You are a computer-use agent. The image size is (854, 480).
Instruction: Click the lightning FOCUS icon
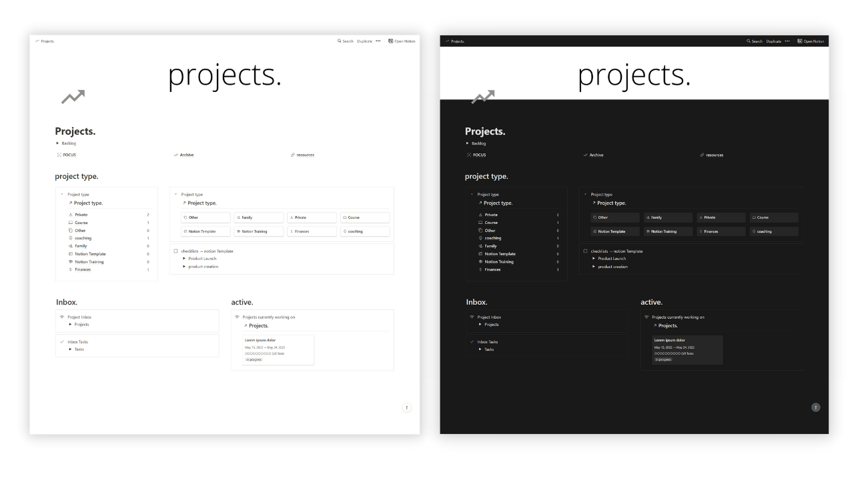[x=59, y=155]
